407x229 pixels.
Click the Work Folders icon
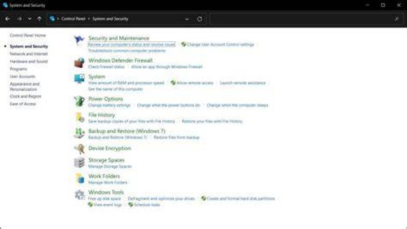pyautogui.click(x=79, y=178)
